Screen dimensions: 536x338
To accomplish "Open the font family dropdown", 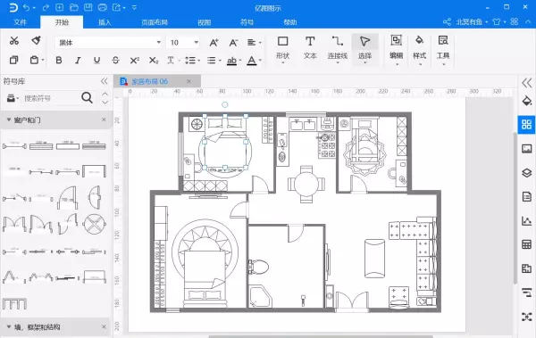I will click(108, 42).
